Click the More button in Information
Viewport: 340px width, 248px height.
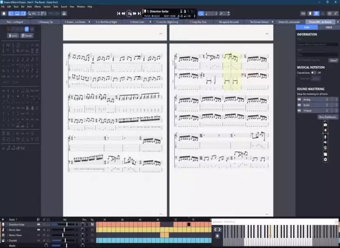[x=333, y=60]
